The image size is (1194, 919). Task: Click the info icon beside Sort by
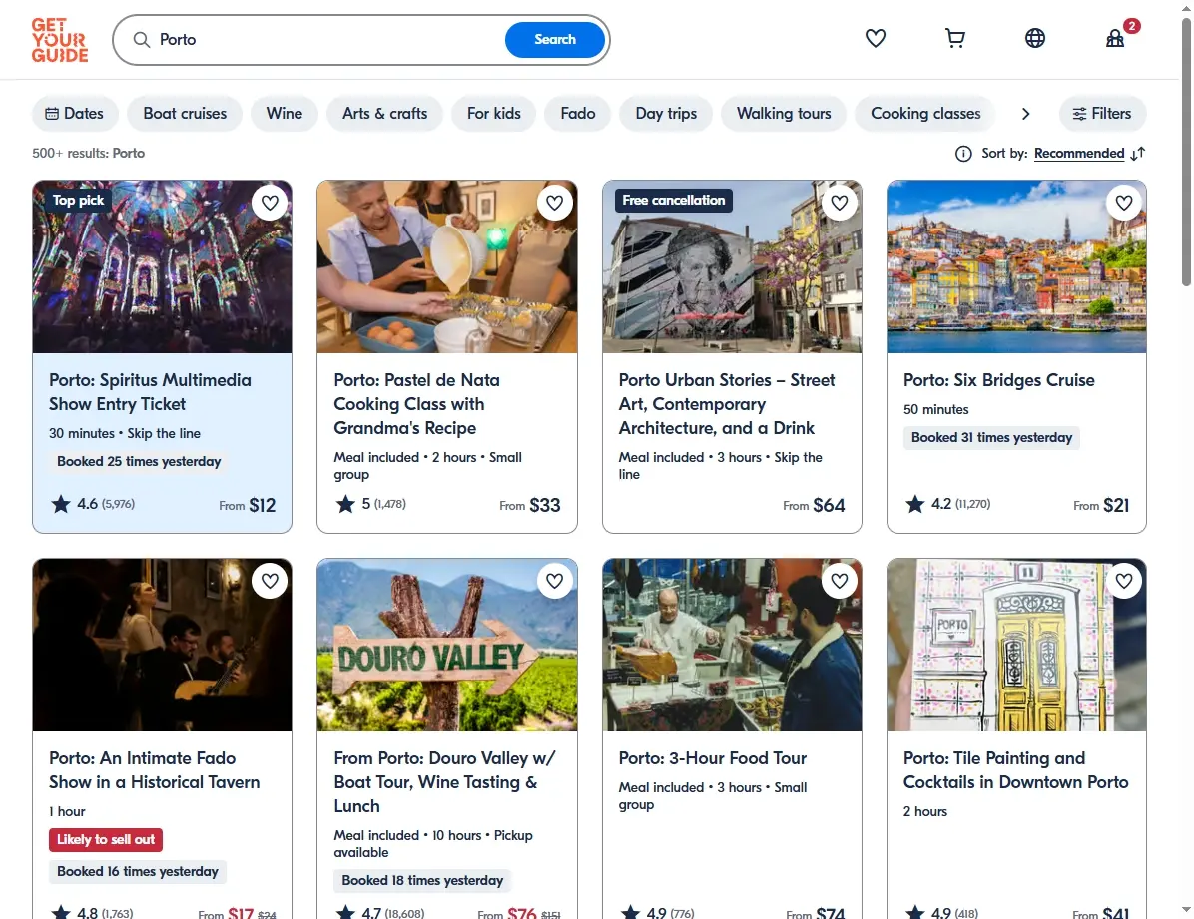963,154
